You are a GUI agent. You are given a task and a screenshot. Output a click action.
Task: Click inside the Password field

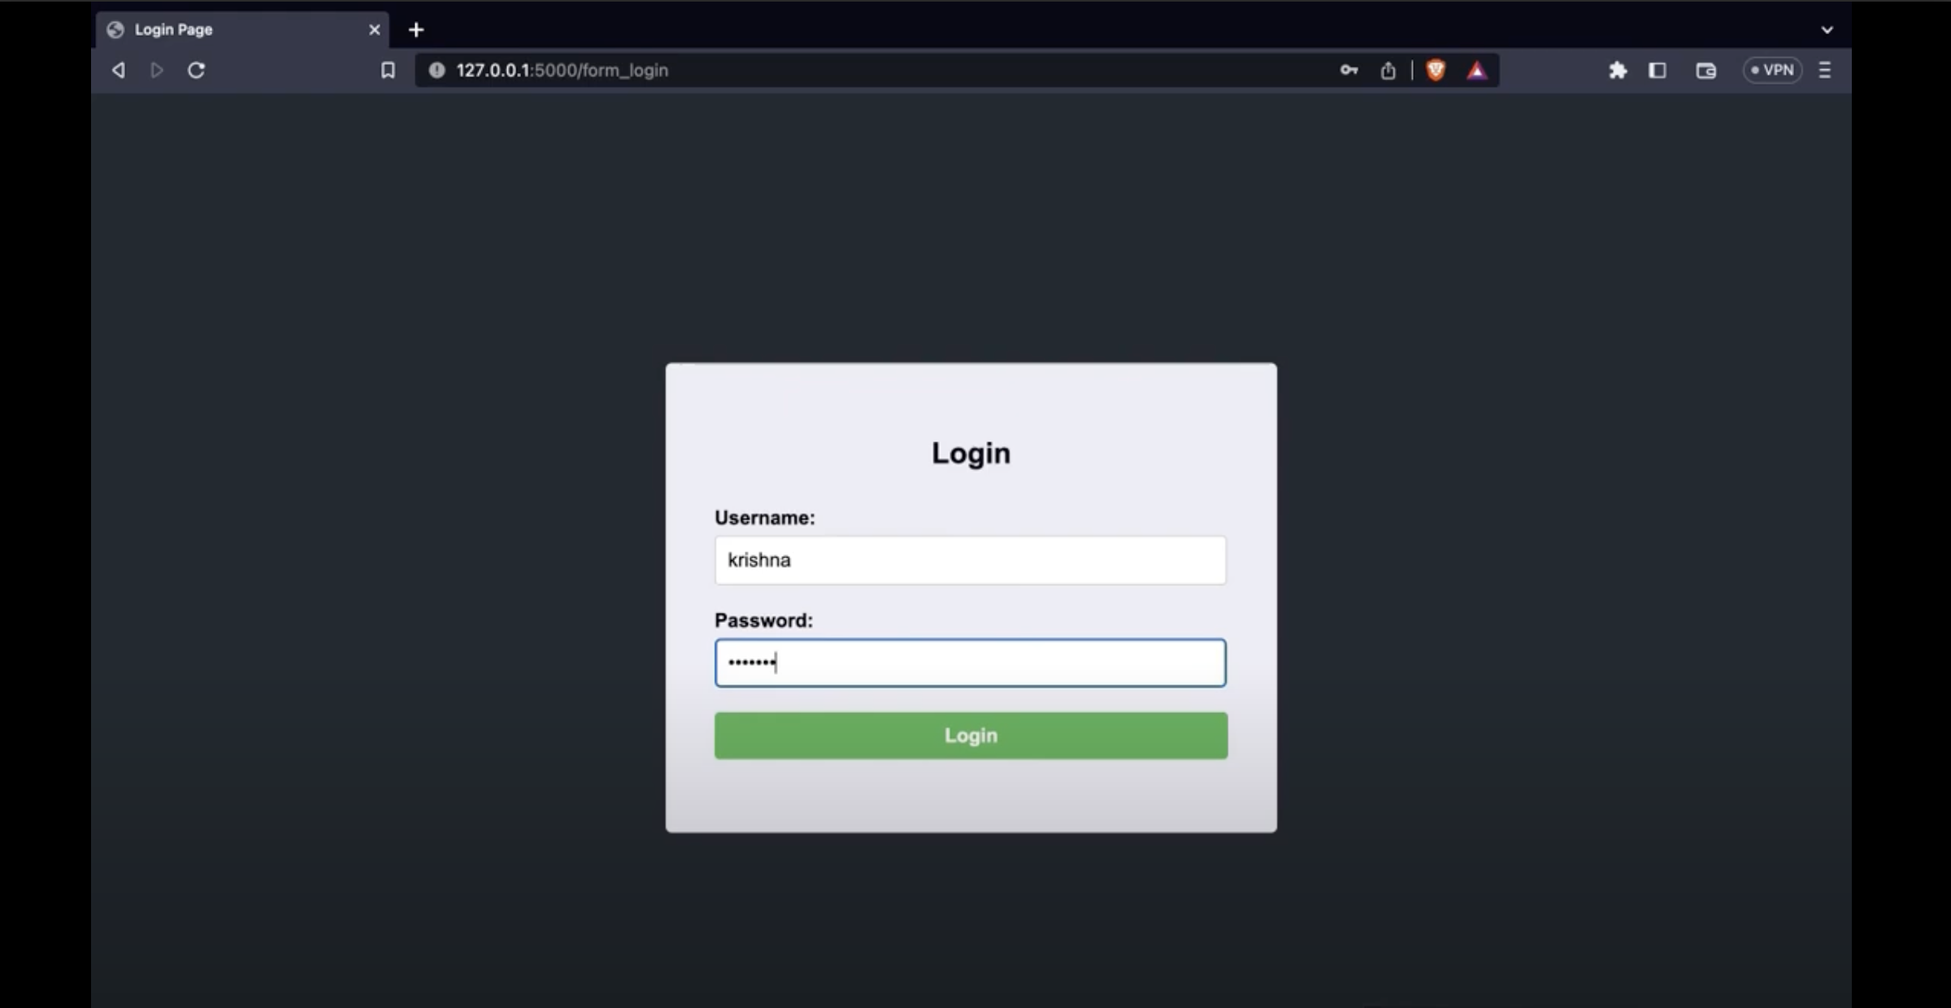tap(970, 663)
